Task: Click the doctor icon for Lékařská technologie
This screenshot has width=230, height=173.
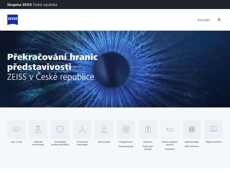Action: (38, 129)
